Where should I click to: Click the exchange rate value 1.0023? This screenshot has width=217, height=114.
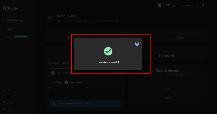coord(180,38)
